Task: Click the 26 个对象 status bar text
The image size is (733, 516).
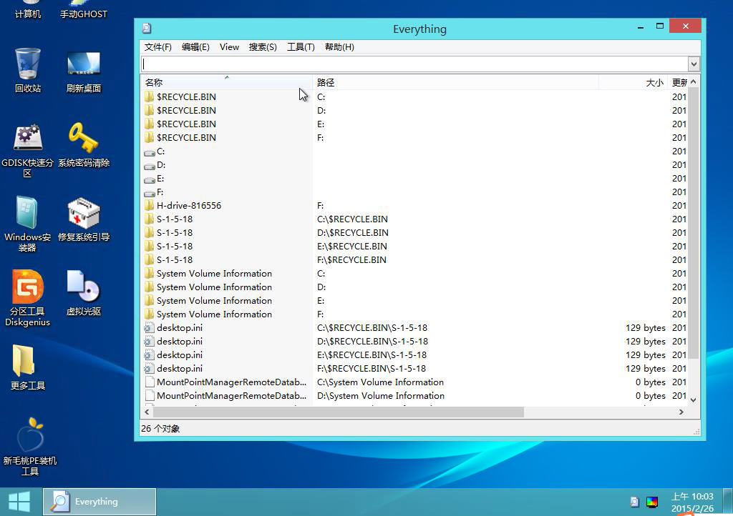Action: point(160,428)
